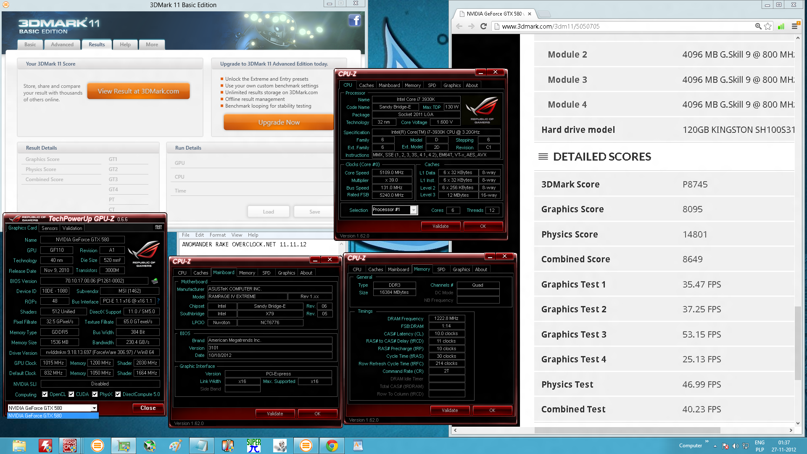Open the Chrome zoom magnifier icon in address bar
The height and width of the screenshot is (454, 807).
(x=758, y=26)
